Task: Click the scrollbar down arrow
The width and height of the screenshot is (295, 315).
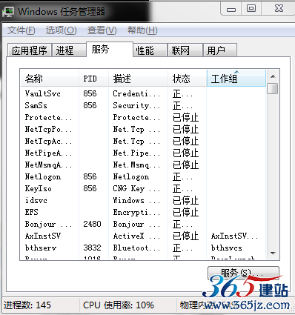Action: pyautogui.click(x=273, y=253)
